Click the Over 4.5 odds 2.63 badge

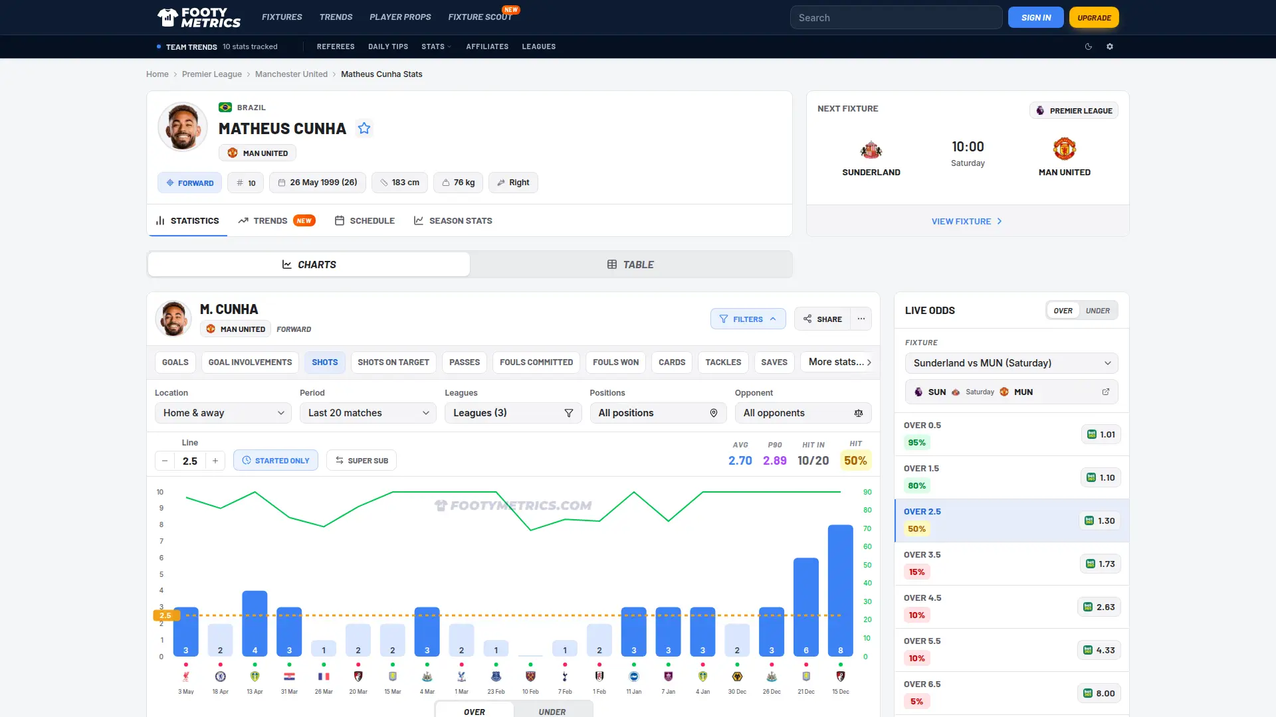[x=1099, y=607]
